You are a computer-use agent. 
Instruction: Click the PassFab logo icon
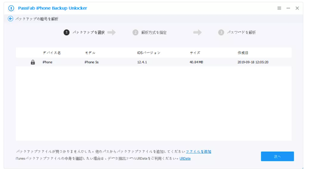[x=11, y=8]
